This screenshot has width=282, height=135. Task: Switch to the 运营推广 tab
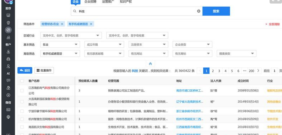pyautogui.click(x=108, y=2)
